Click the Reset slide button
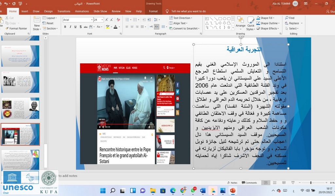The width and height of the screenshot is (335, 196). click(50, 23)
